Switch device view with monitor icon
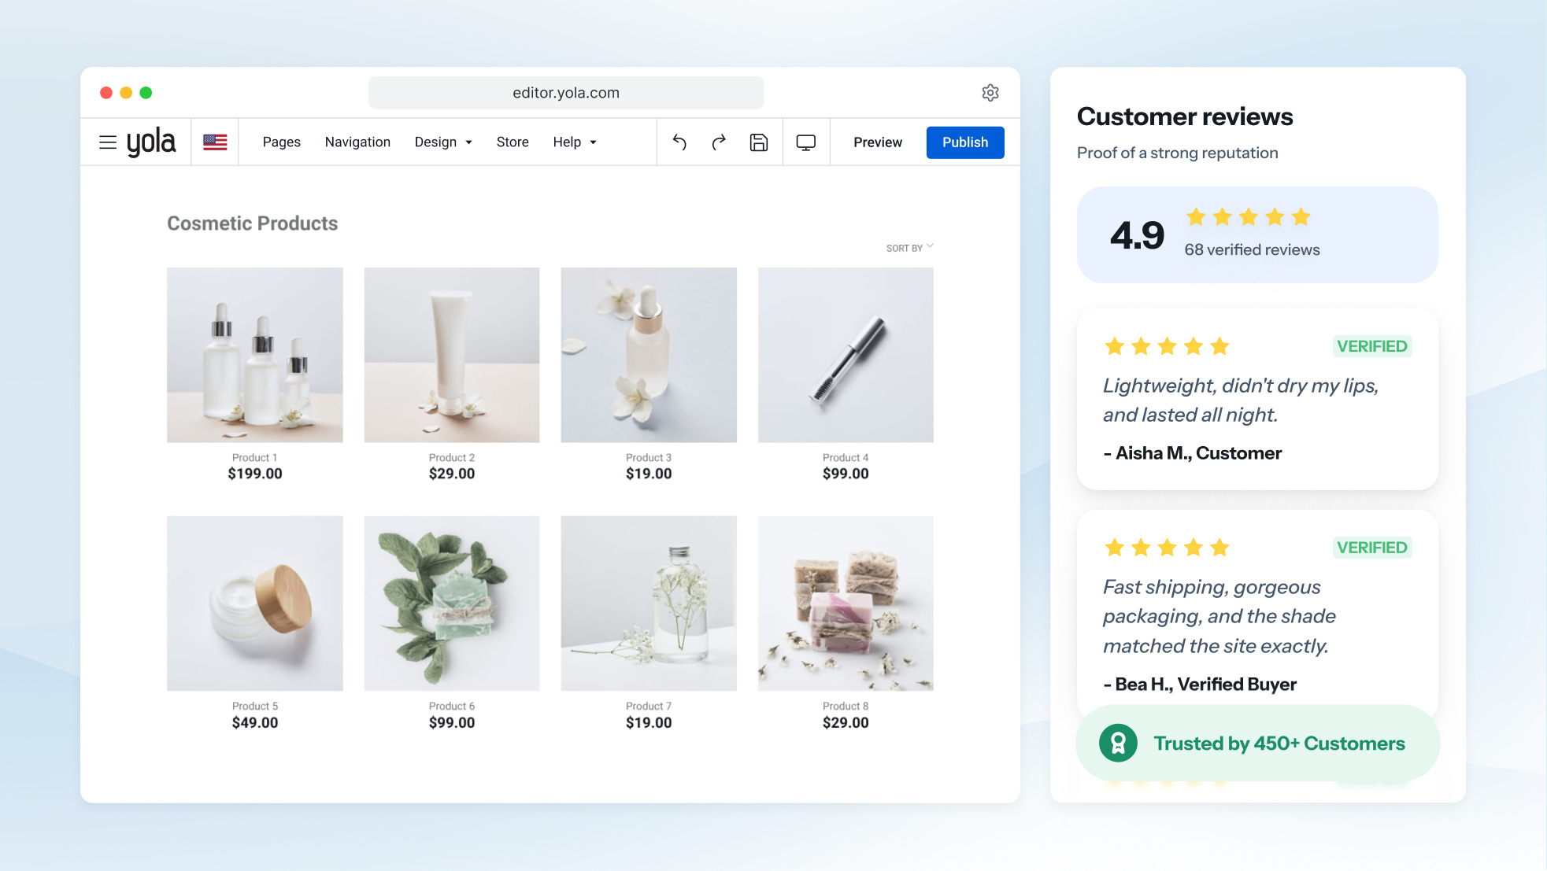 point(806,142)
